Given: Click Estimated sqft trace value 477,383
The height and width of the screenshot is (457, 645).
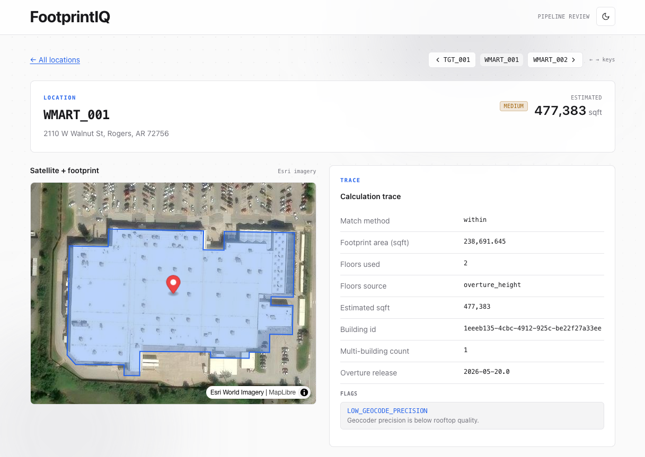Looking at the screenshot, I should (x=477, y=307).
